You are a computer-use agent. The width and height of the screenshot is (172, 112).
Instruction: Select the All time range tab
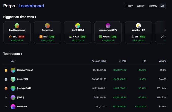(163, 6)
